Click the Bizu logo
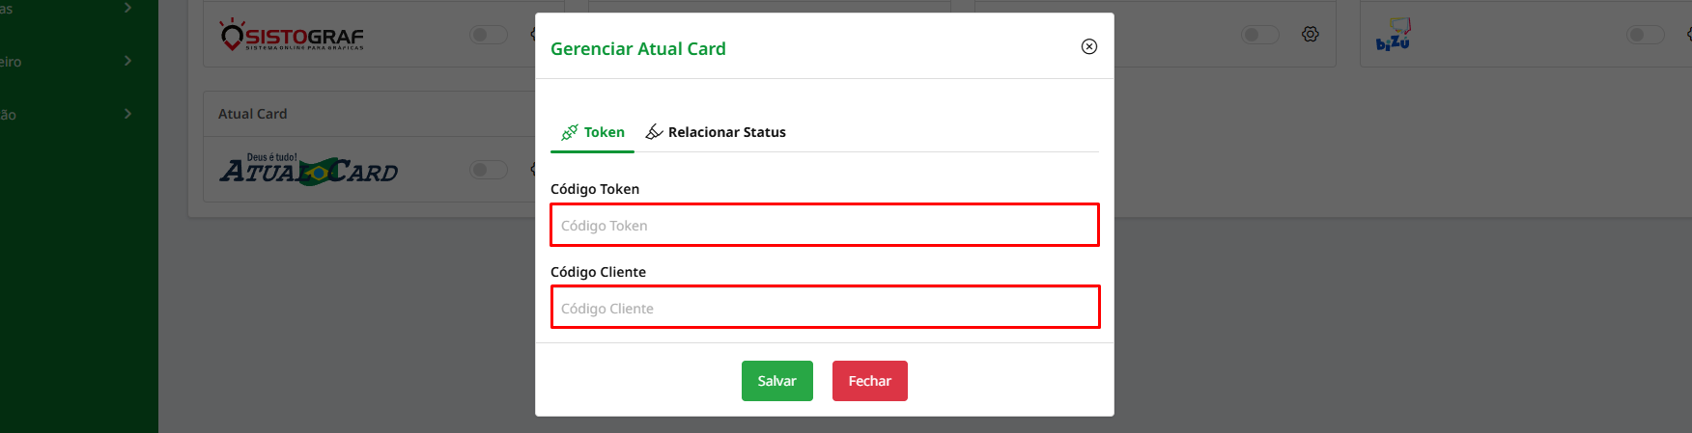Screen dimensions: 1692x433 coord(1393,35)
